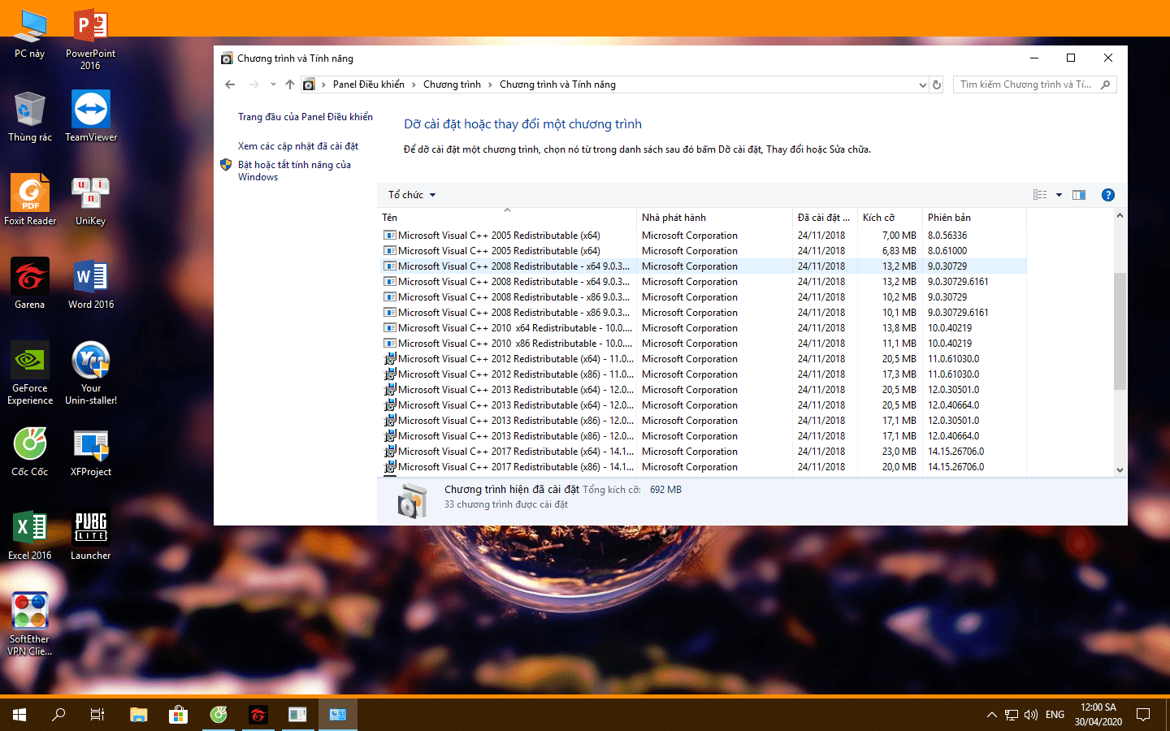
Task: Select Visual C++ 2012 Redistributable (x86) row
Action: (x=704, y=374)
